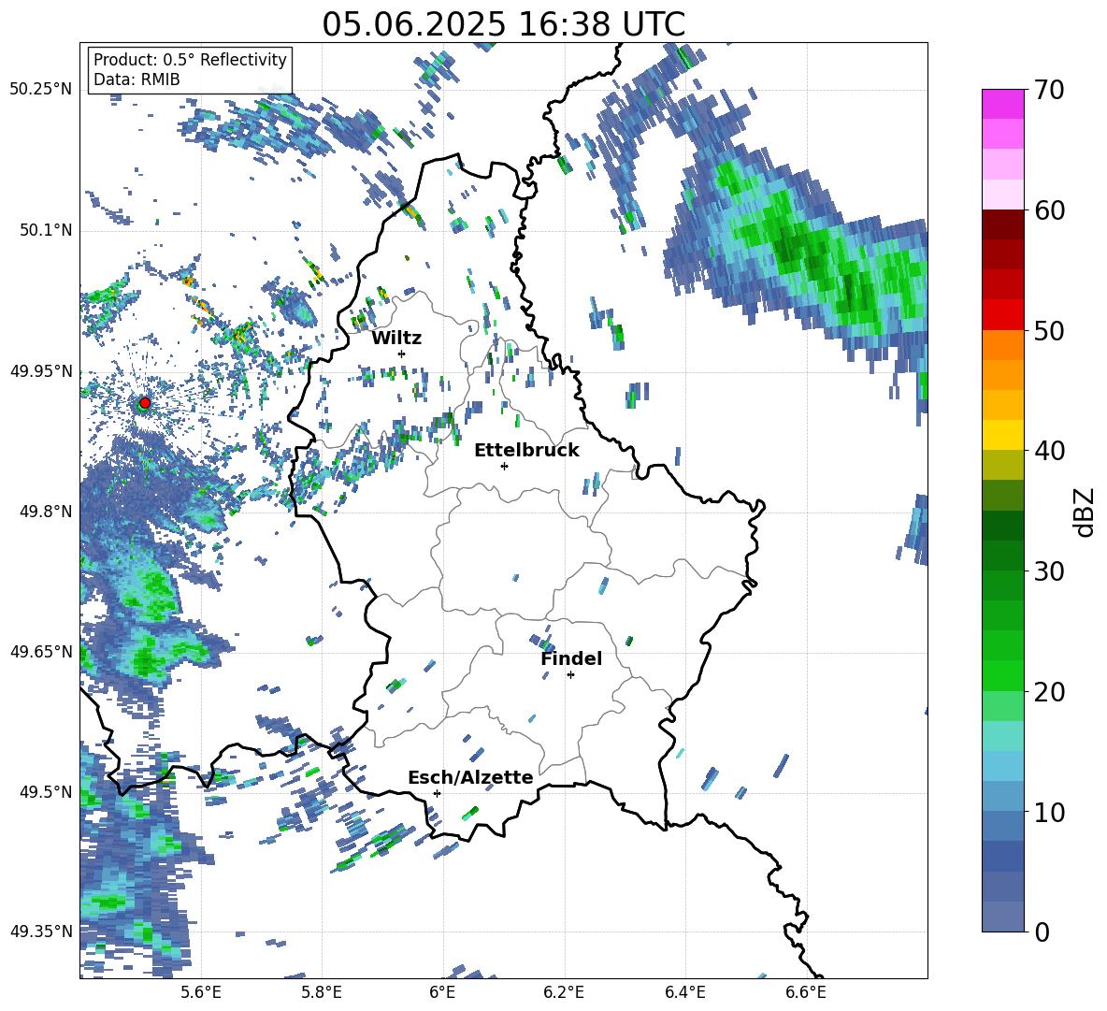The image size is (1107, 1011).
Task: Click the 0 tick label on colorbar
Action: coord(1042,932)
